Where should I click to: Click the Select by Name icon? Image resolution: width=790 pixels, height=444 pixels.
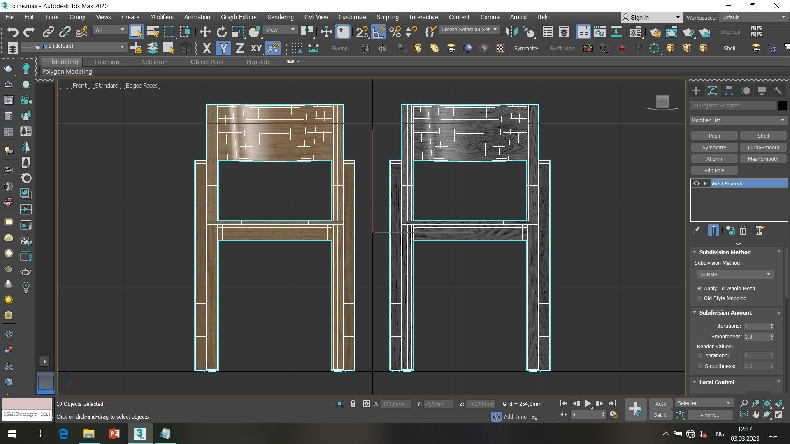[x=152, y=32]
